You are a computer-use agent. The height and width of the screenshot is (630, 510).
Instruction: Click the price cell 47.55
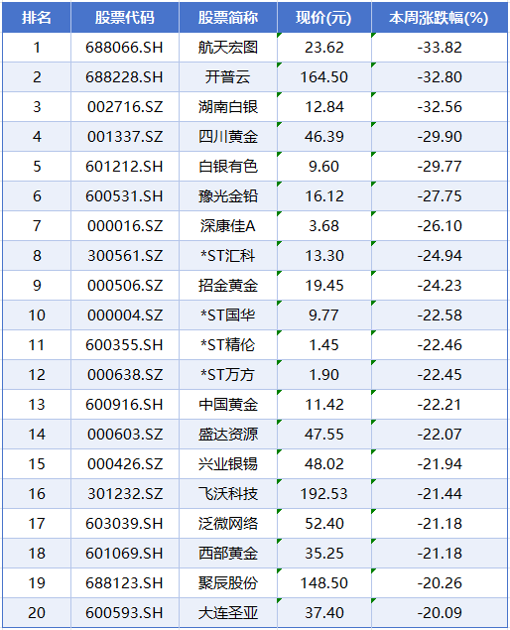(324, 434)
